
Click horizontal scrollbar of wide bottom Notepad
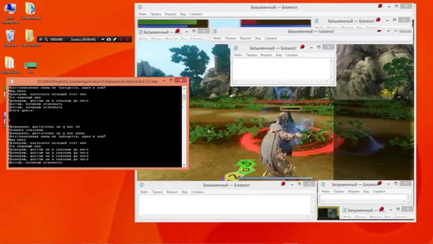[x=225, y=216]
